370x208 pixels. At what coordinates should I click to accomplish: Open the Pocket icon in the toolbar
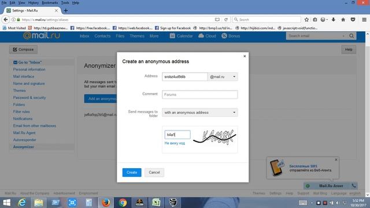[x=353, y=20]
